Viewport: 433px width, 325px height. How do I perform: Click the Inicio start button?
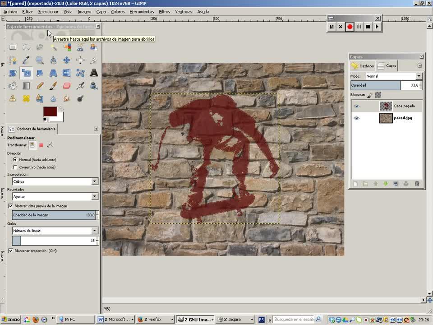tap(11, 319)
